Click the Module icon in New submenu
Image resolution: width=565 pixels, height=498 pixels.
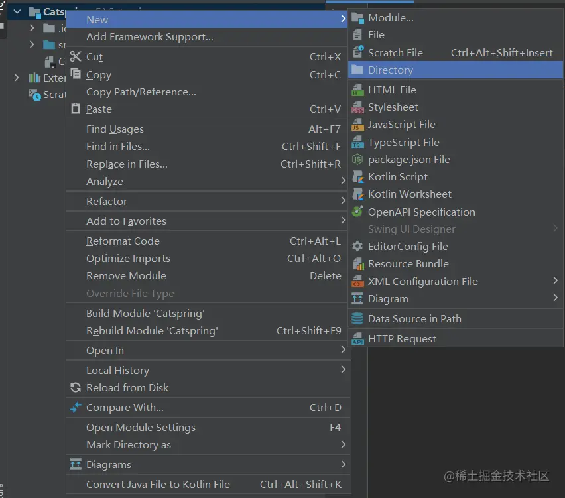pos(357,18)
